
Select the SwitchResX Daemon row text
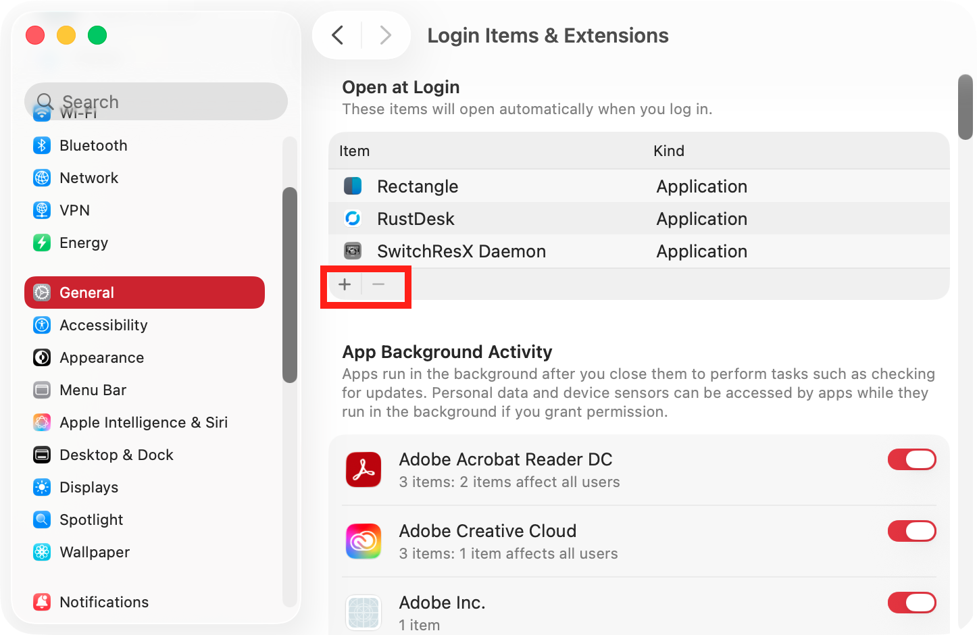click(x=461, y=251)
